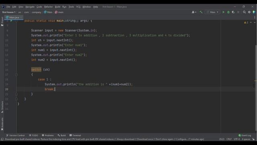Click the 'com' breadcrumb
The height and width of the screenshot is (145, 257).
[x=27, y=12]
